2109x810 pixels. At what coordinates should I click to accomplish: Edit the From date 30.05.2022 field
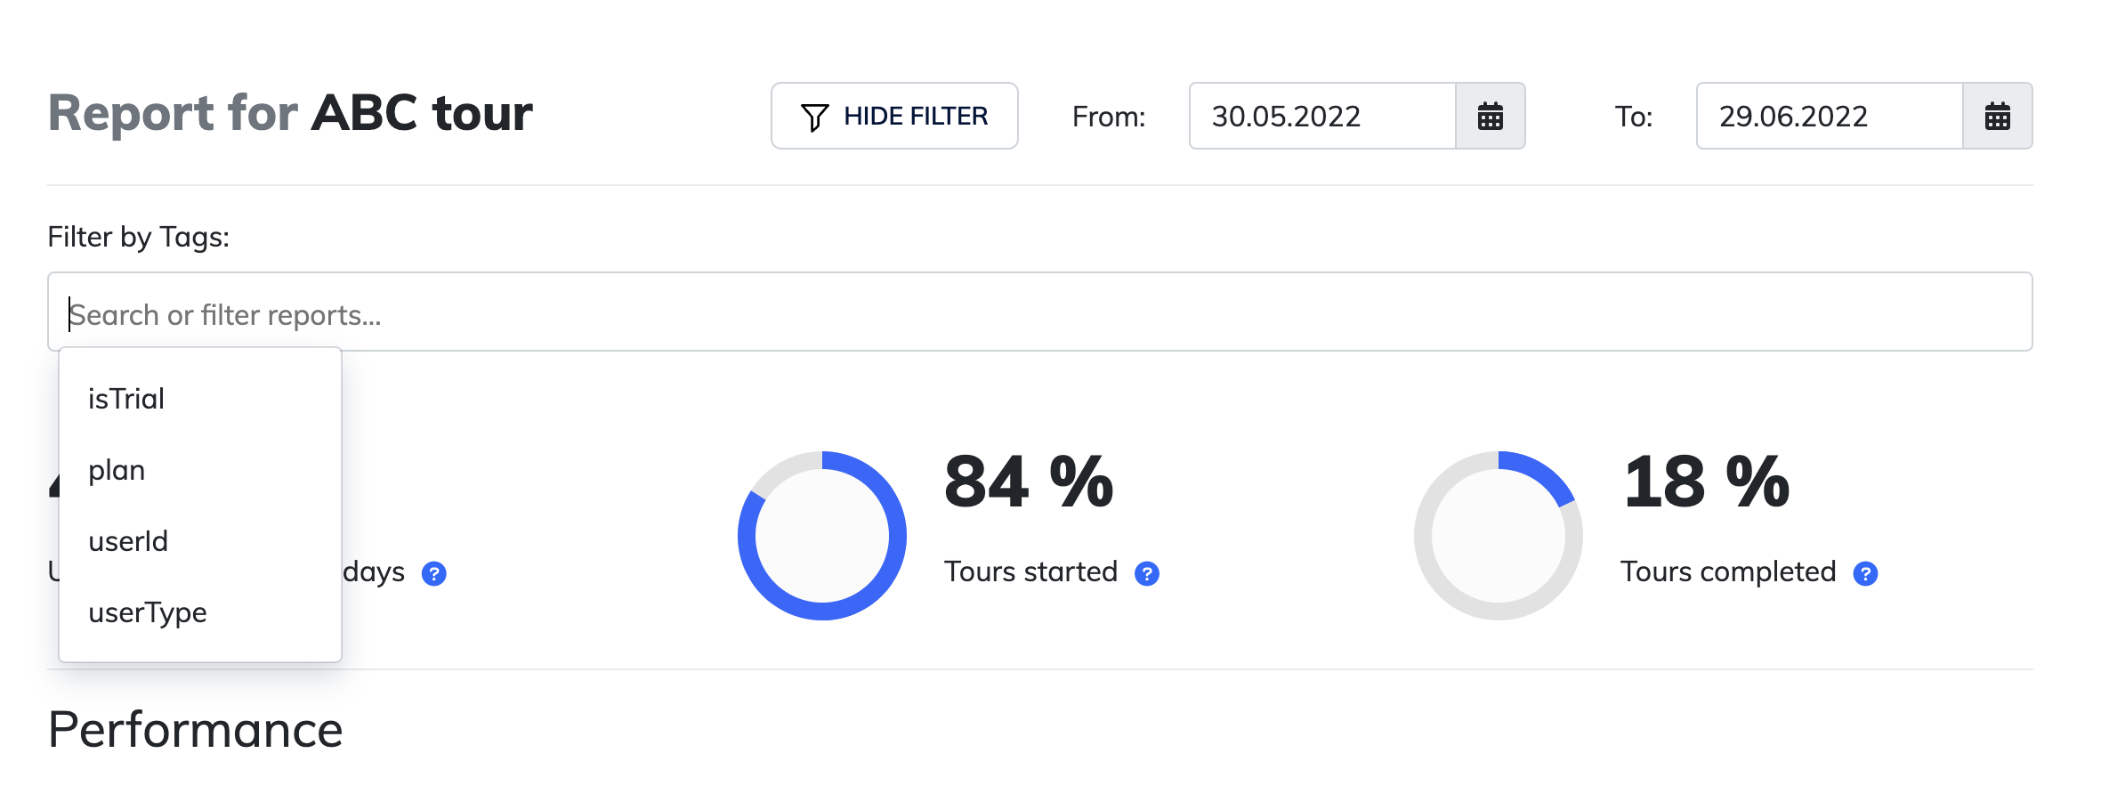click(x=1322, y=116)
